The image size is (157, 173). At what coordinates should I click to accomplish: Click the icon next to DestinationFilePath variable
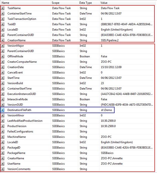(x=3, y=110)
